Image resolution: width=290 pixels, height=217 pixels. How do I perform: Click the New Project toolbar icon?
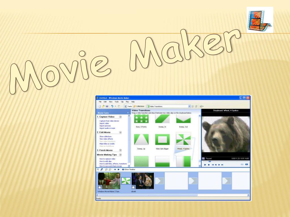tap(99, 106)
